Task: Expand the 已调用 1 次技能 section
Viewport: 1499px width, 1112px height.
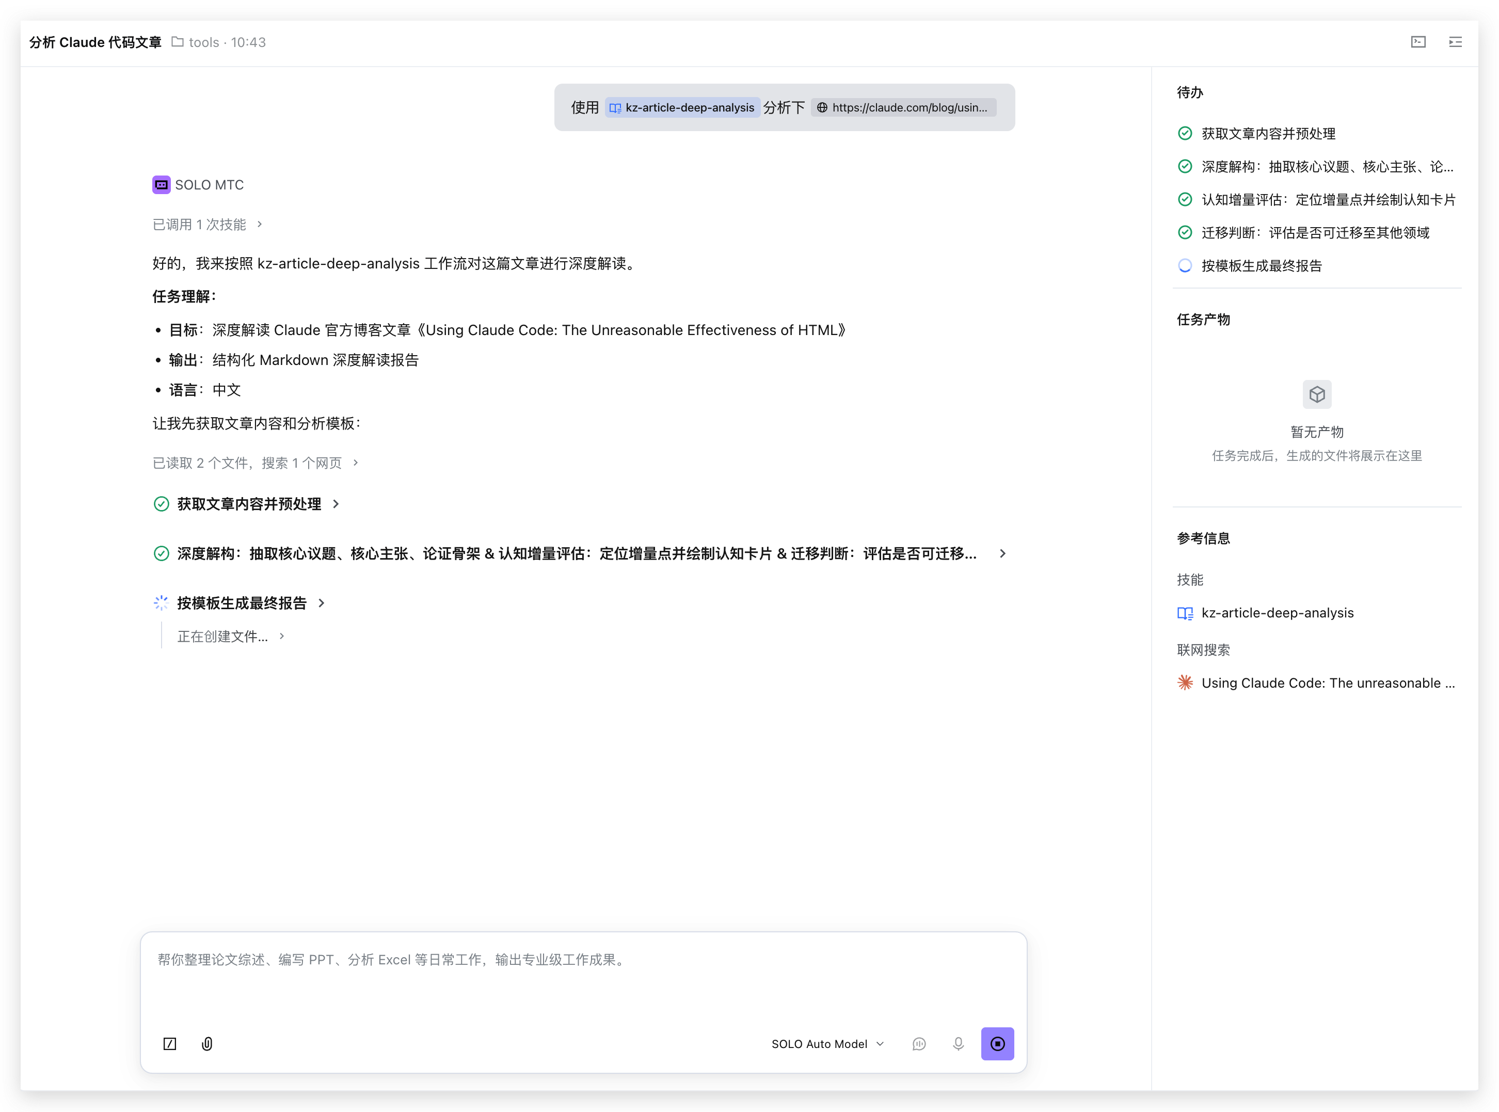Action: pos(208,224)
